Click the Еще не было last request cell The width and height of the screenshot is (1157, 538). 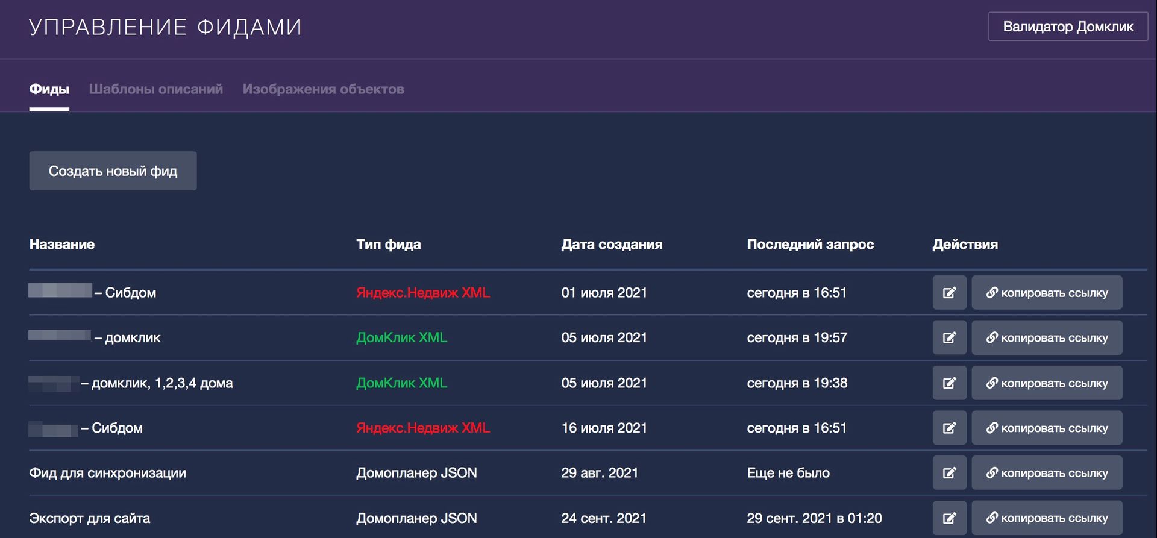[788, 473]
